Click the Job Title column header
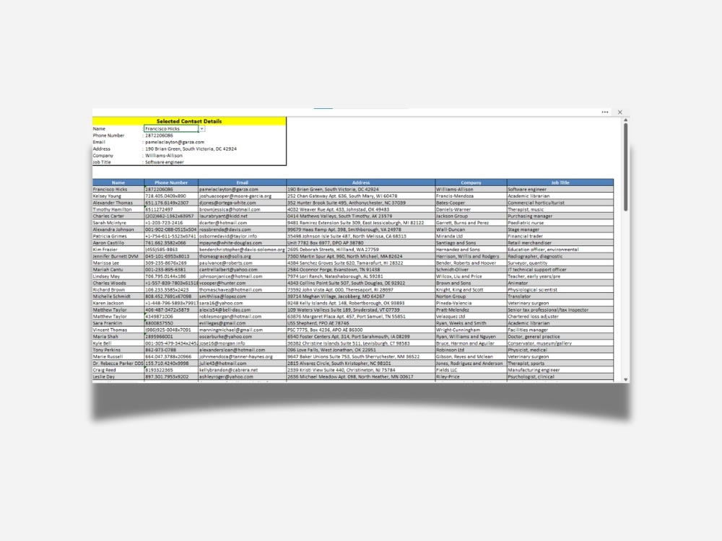This screenshot has width=722, height=541. tap(560, 182)
